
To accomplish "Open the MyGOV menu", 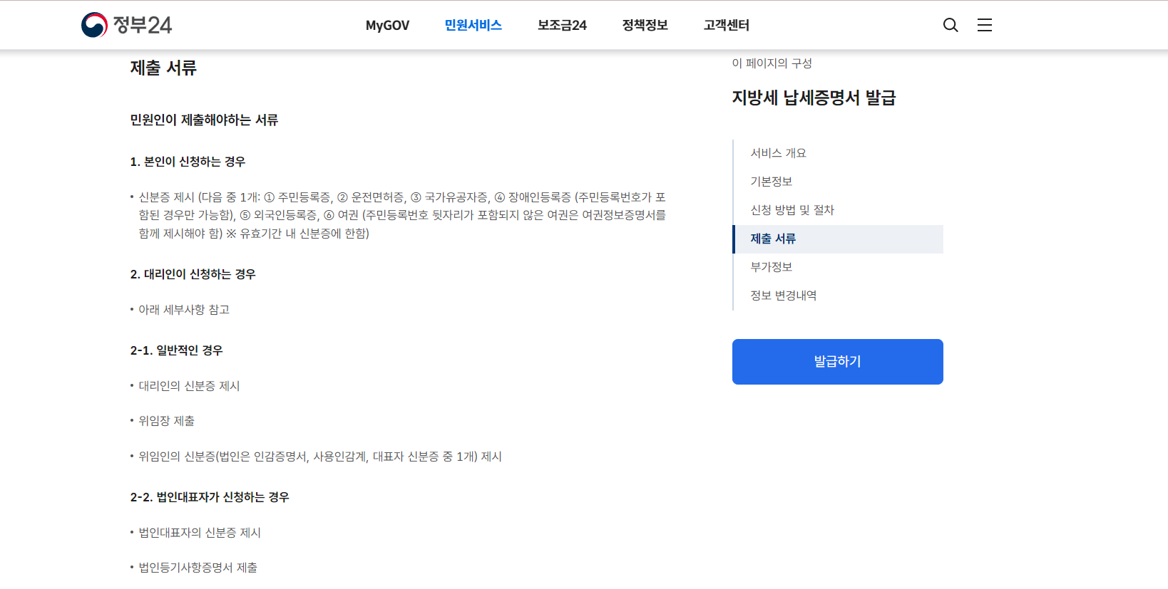I will 387,25.
